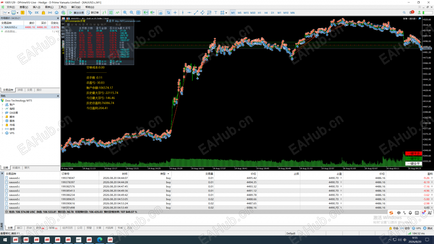Click the tile windows grid icon
434x244 pixels.
pyautogui.click(x=139, y=13)
